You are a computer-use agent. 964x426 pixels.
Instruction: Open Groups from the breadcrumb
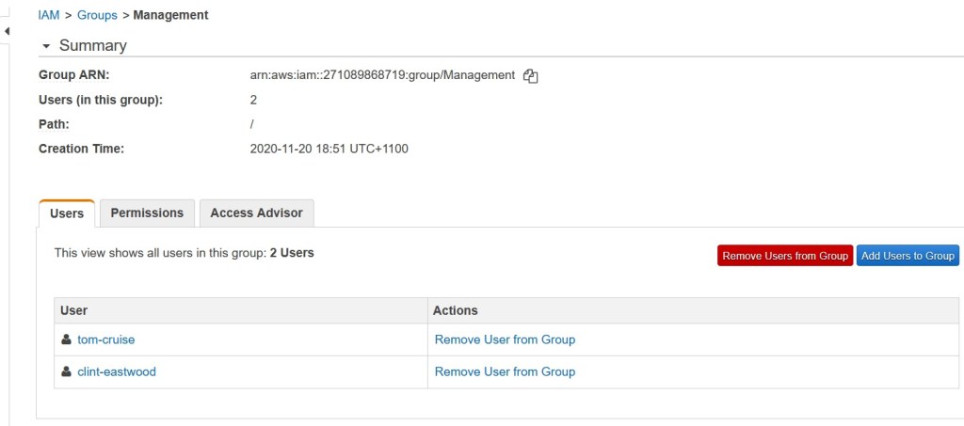click(x=98, y=15)
